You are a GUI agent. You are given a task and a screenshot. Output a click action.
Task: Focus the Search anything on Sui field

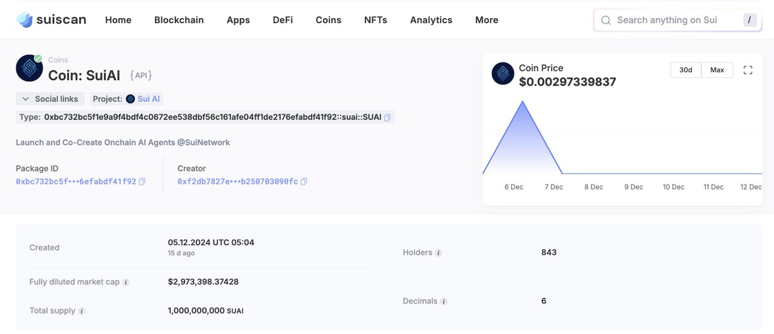point(677,20)
